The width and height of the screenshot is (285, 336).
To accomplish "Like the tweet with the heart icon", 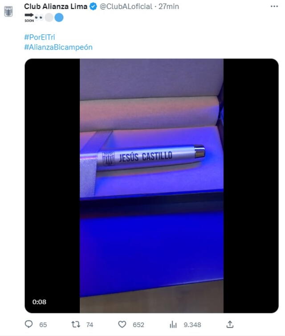I will tap(122, 324).
